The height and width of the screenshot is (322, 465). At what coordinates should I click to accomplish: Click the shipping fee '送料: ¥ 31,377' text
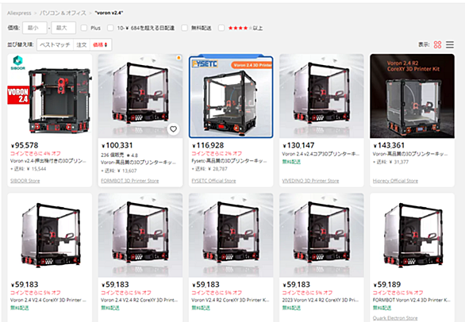coord(390,162)
